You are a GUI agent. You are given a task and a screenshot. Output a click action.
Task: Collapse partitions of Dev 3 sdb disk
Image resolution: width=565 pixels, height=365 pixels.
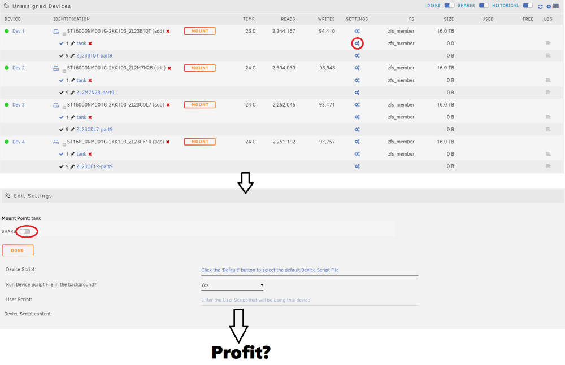click(x=64, y=108)
